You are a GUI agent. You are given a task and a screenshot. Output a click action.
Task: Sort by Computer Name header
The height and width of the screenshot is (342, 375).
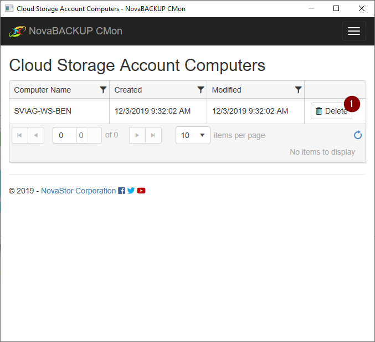click(42, 90)
